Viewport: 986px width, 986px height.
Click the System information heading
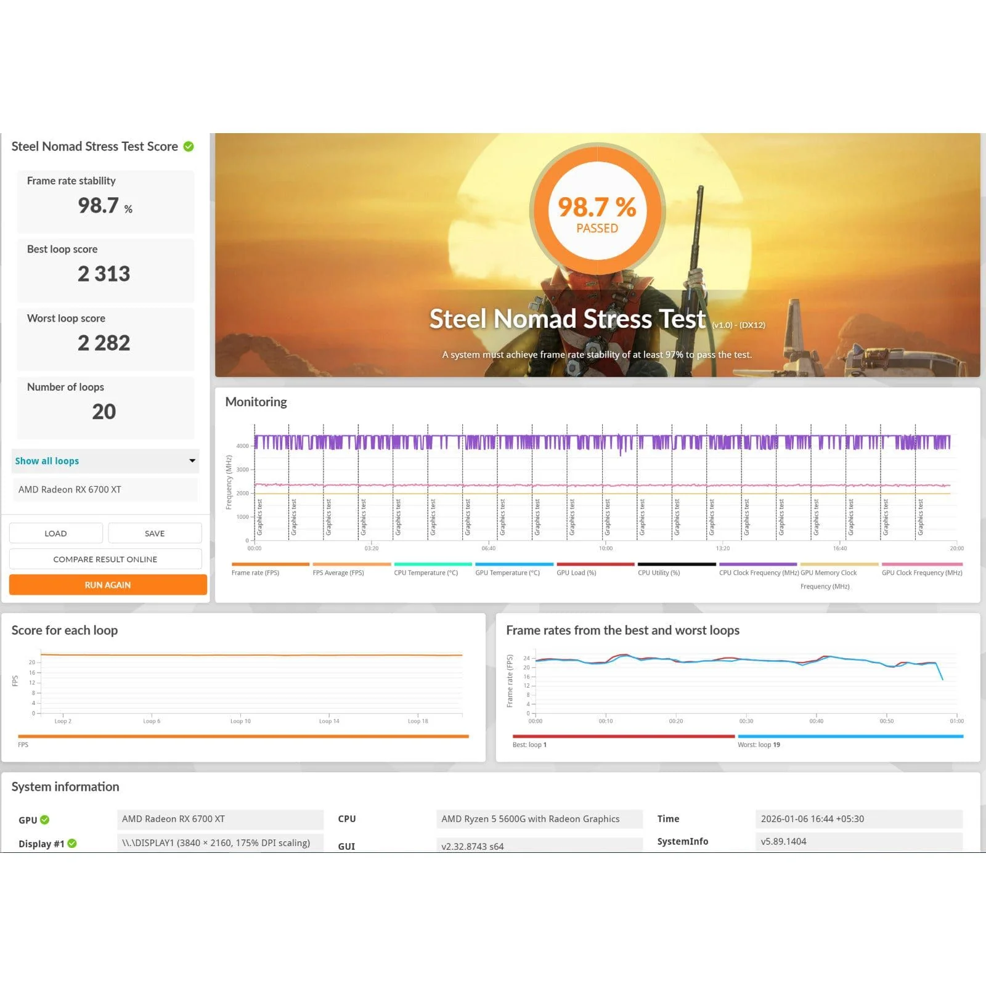coord(65,786)
